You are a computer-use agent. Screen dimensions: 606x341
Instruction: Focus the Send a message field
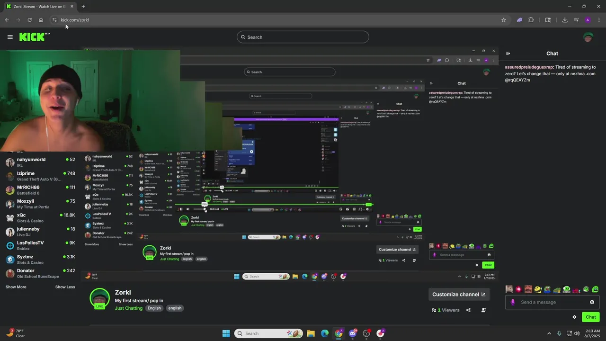pyautogui.click(x=552, y=302)
